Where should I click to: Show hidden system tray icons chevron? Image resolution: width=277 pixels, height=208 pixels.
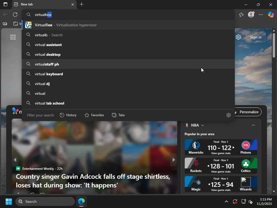[x=226, y=201]
